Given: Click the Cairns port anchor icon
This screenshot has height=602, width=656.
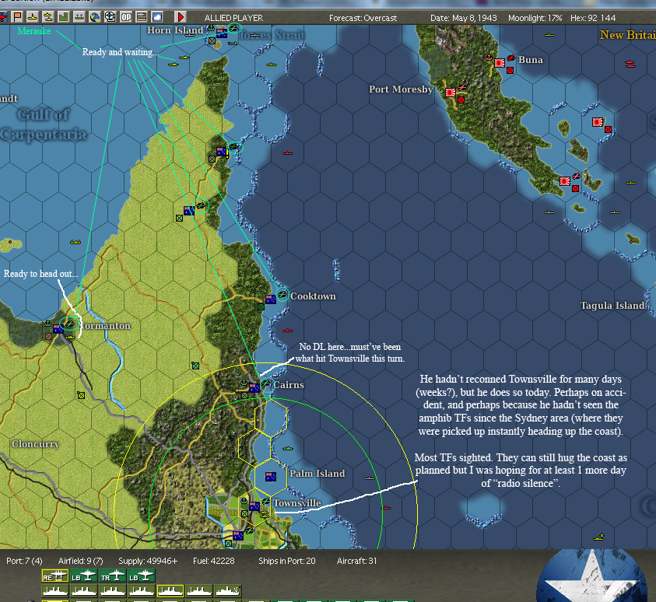Looking at the screenshot, I should coord(244,383).
